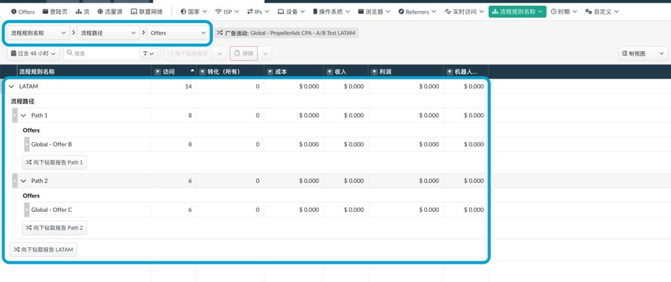Open the 联盟网络 tab
Image resolution: width=671 pixels, height=282 pixels.
[146, 12]
